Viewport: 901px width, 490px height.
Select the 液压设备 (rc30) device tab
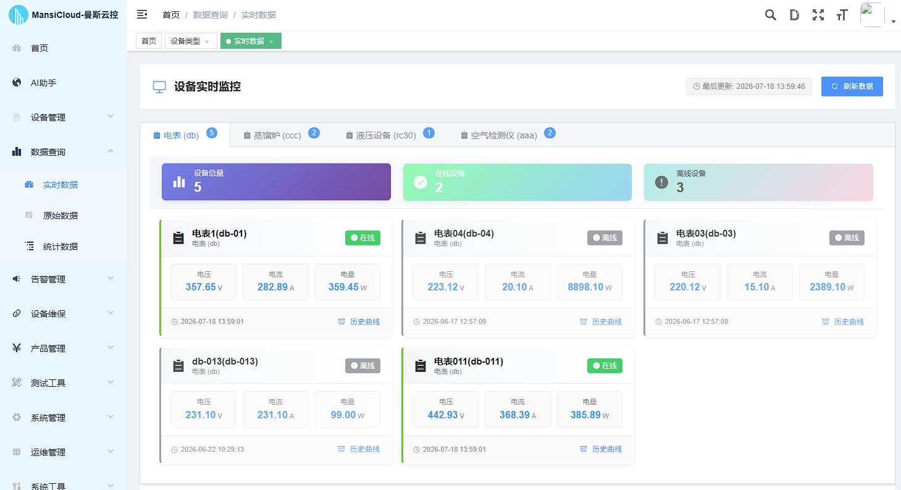click(391, 135)
